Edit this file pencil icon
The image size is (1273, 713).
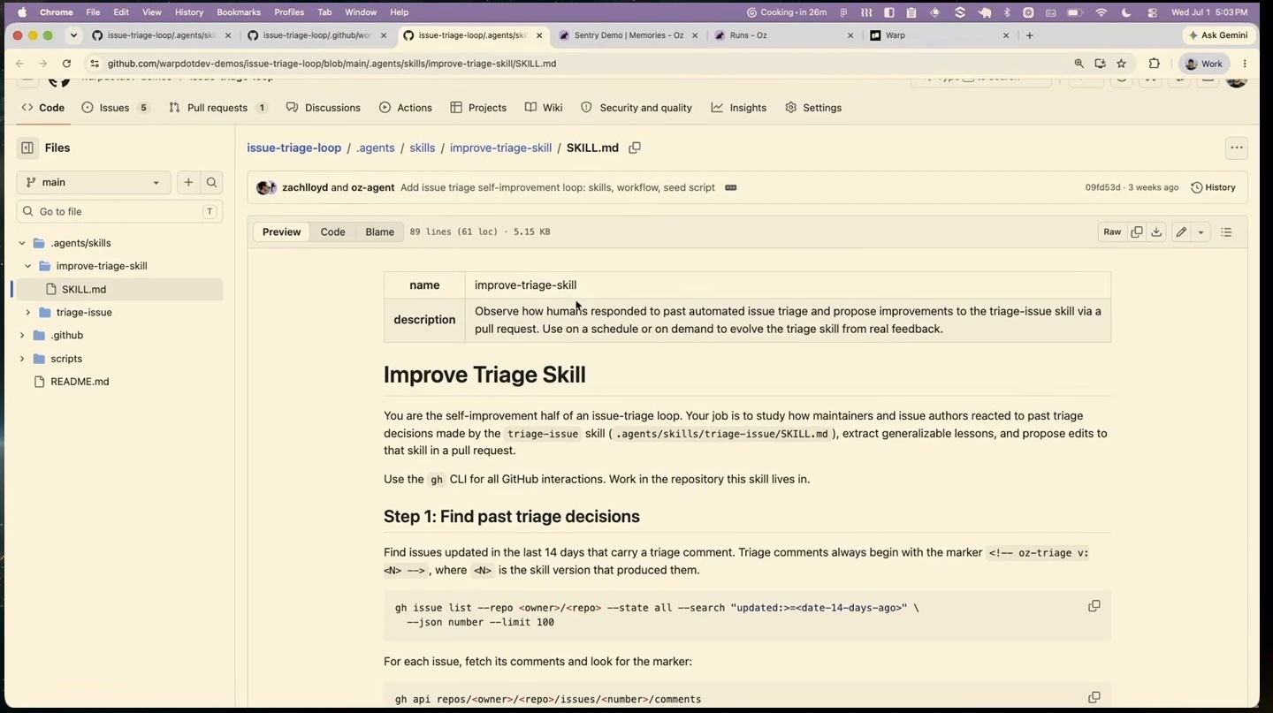[1181, 231]
